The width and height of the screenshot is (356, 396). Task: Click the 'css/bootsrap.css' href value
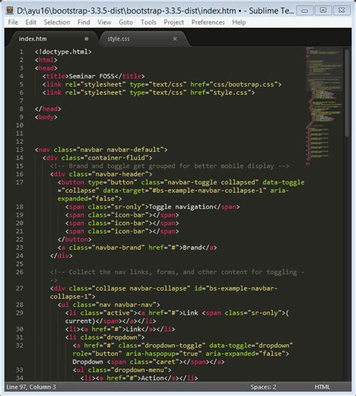243,84
